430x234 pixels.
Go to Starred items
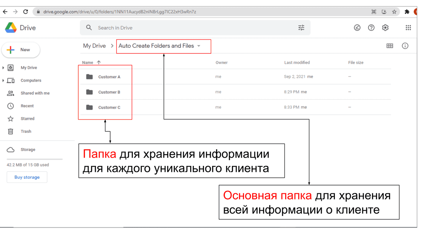(27, 119)
